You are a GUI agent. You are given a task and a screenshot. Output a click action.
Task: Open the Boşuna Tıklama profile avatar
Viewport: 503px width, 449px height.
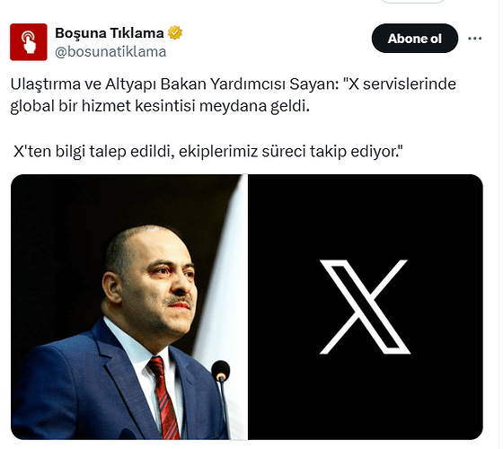tap(29, 42)
